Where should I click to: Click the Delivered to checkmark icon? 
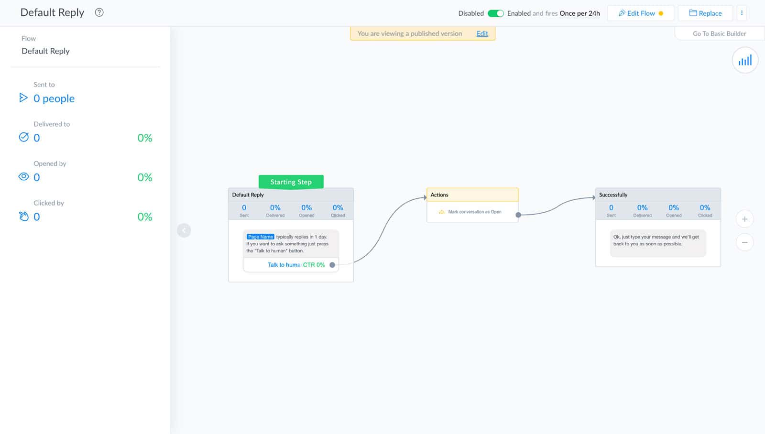click(x=23, y=137)
